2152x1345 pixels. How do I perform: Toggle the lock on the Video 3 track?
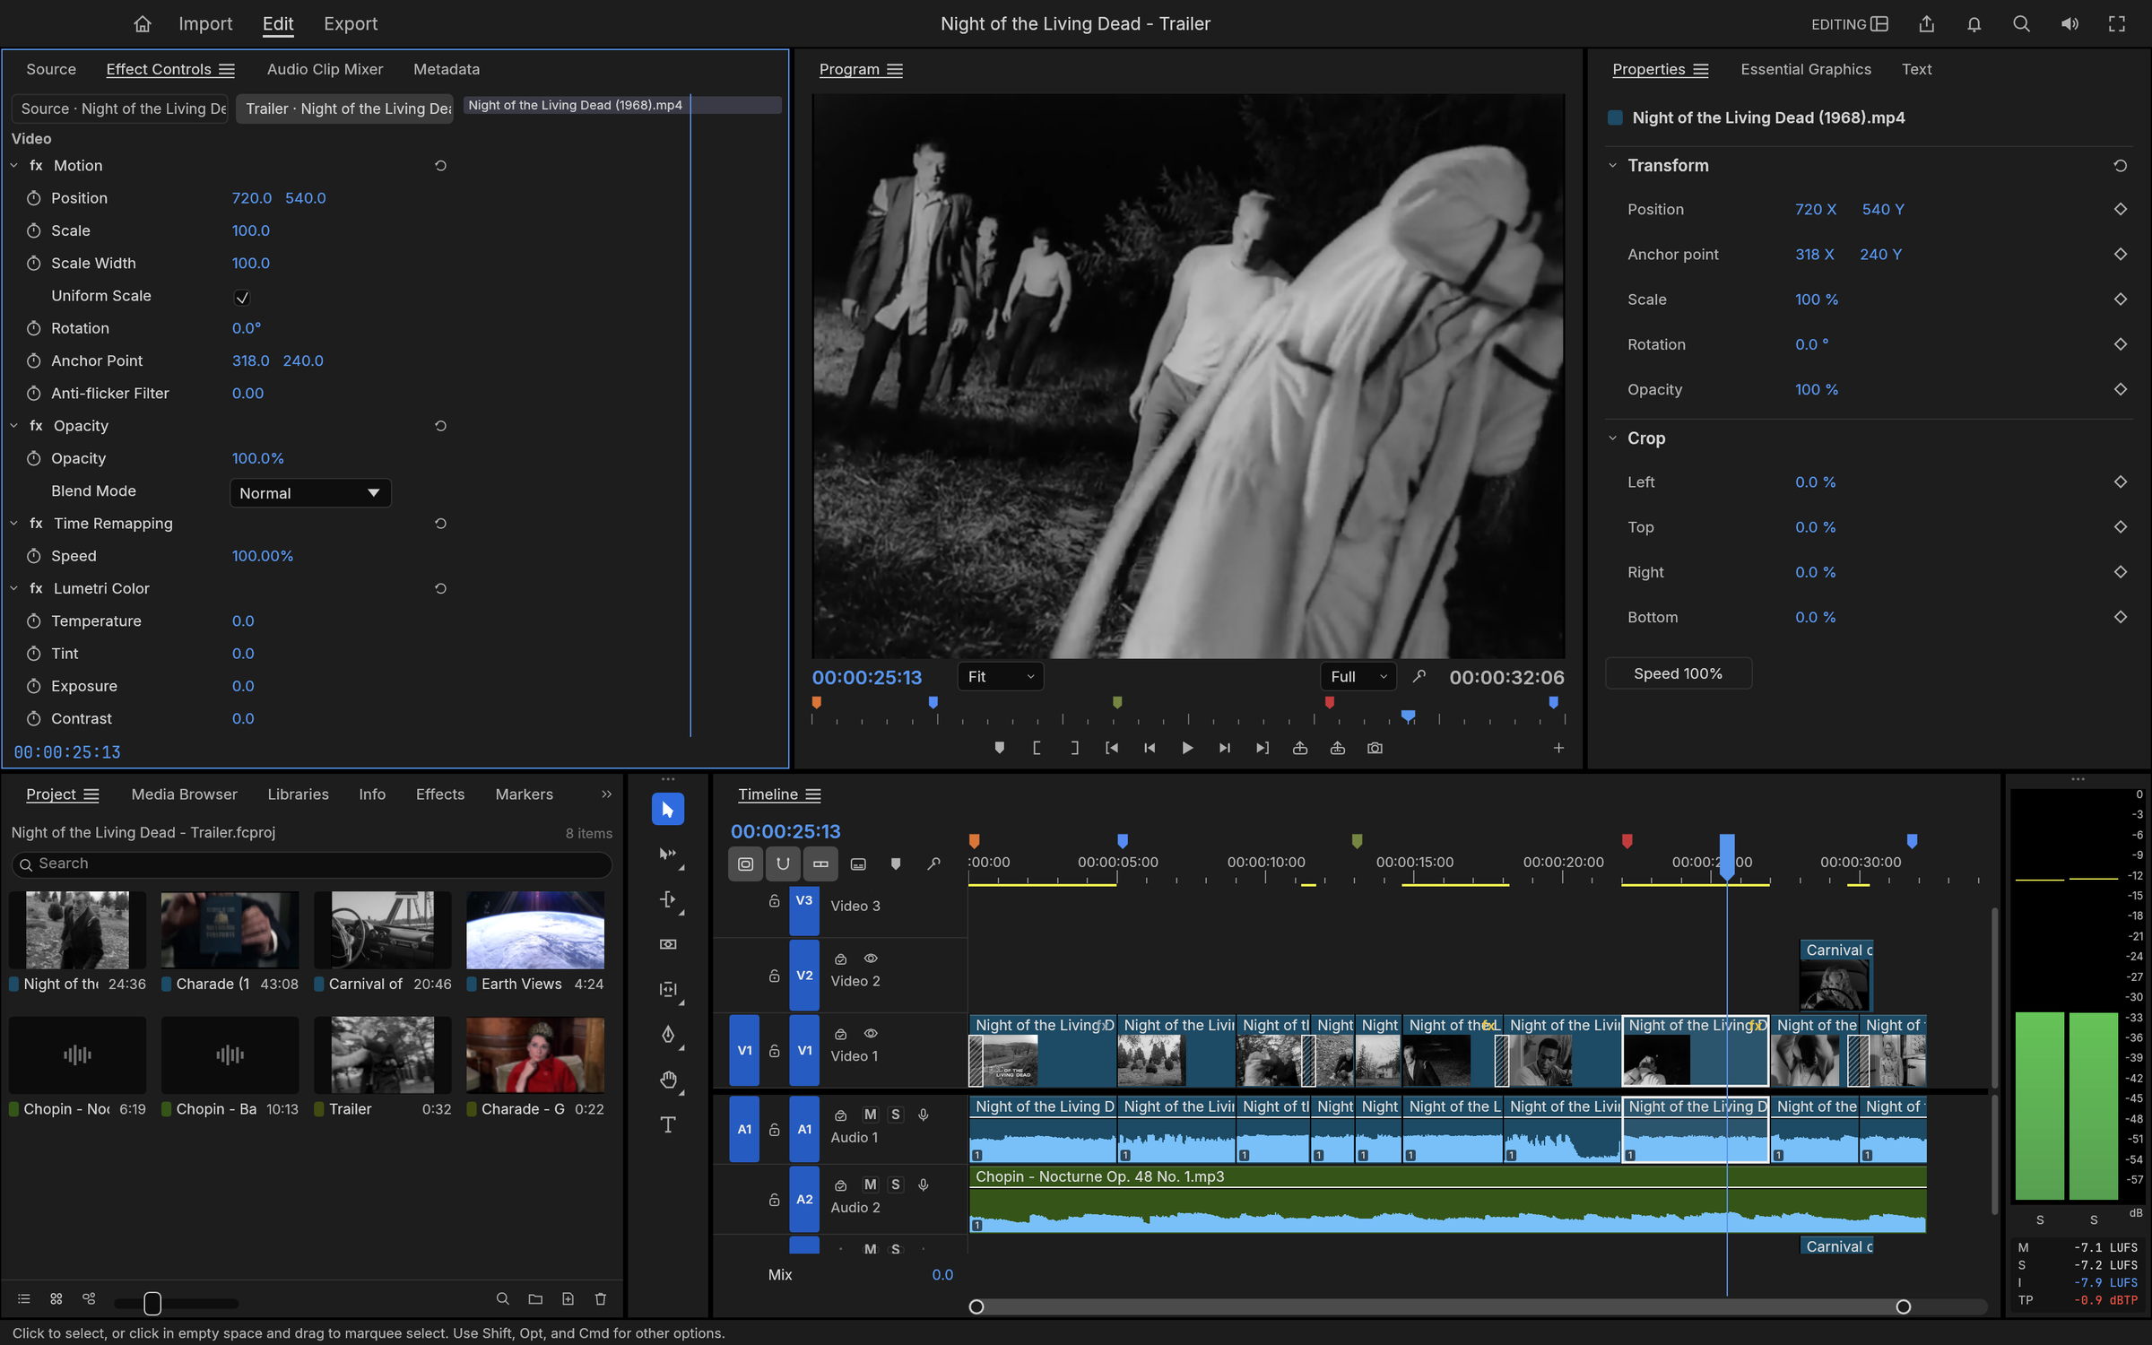pyautogui.click(x=774, y=901)
